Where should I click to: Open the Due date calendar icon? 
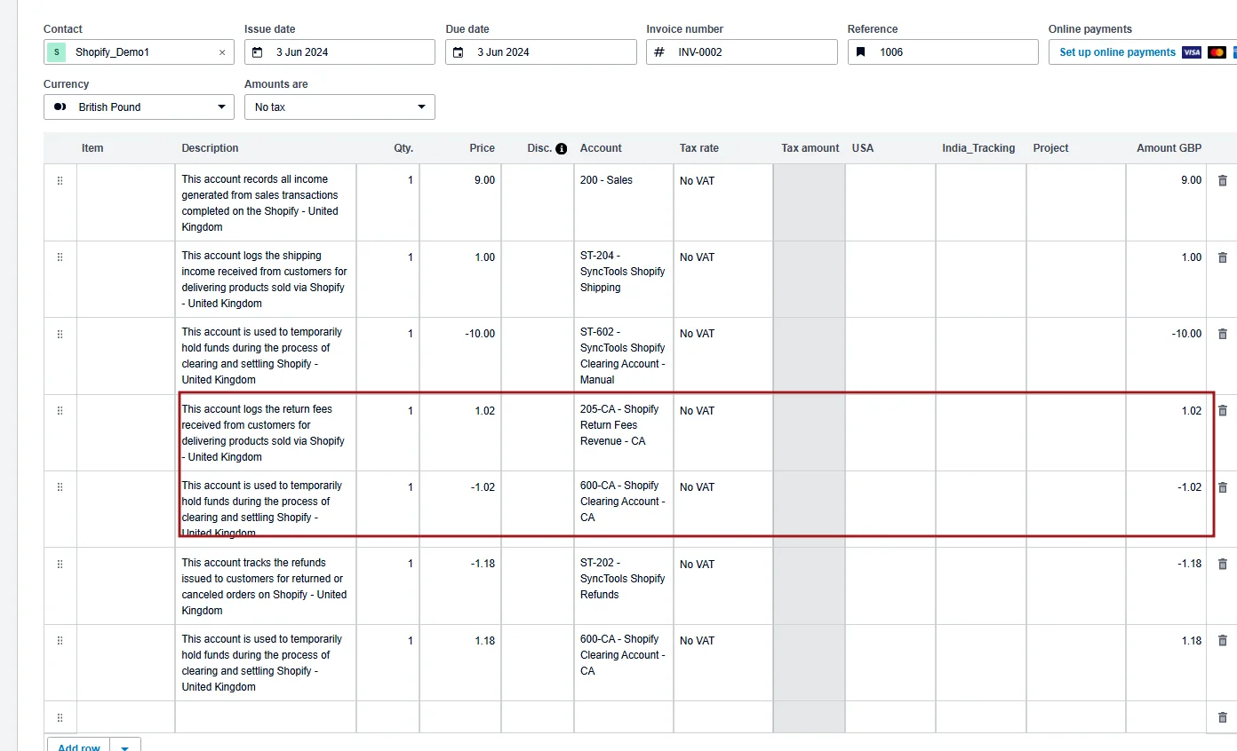[x=459, y=52]
